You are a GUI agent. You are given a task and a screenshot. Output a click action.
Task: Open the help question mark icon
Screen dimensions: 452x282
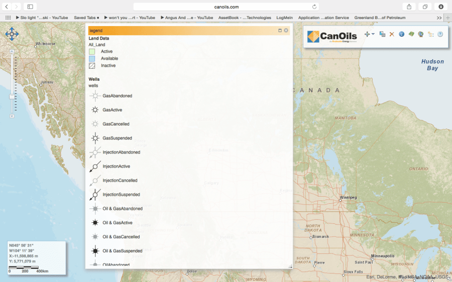coord(440,34)
